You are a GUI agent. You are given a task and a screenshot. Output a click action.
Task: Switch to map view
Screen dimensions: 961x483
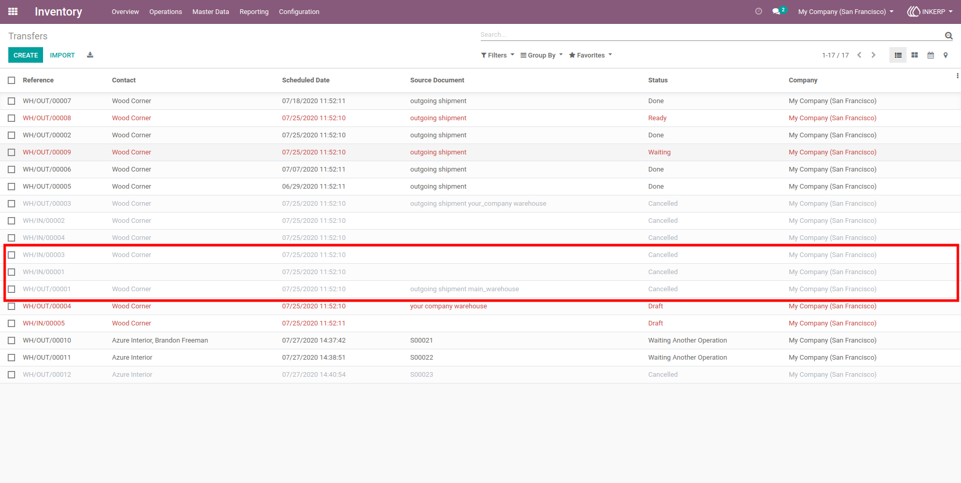tap(945, 55)
